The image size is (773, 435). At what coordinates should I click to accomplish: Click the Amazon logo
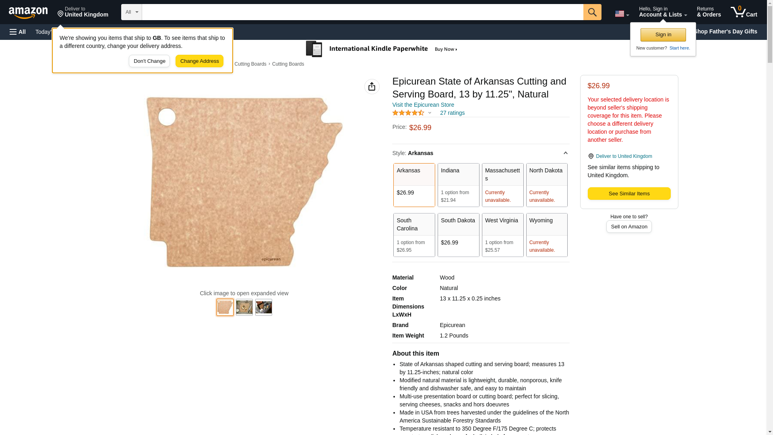pyautogui.click(x=28, y=13)
